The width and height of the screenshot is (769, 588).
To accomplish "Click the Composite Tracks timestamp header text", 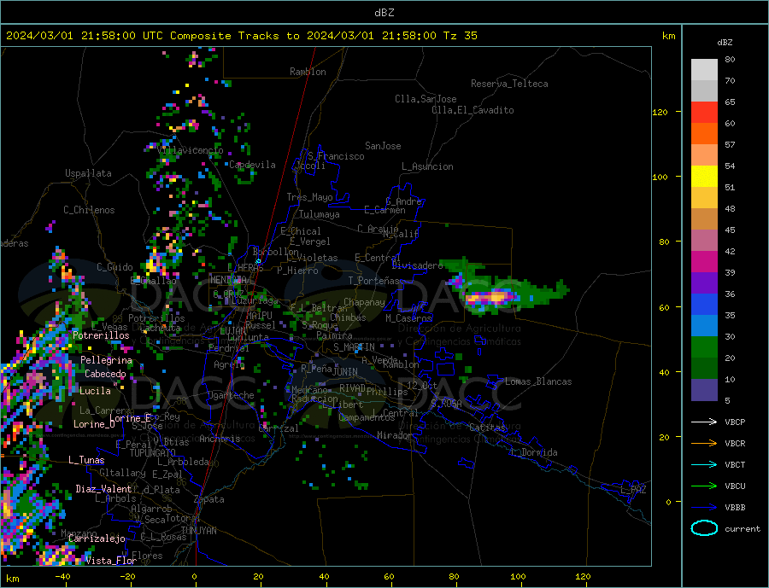I will (241, 36).
